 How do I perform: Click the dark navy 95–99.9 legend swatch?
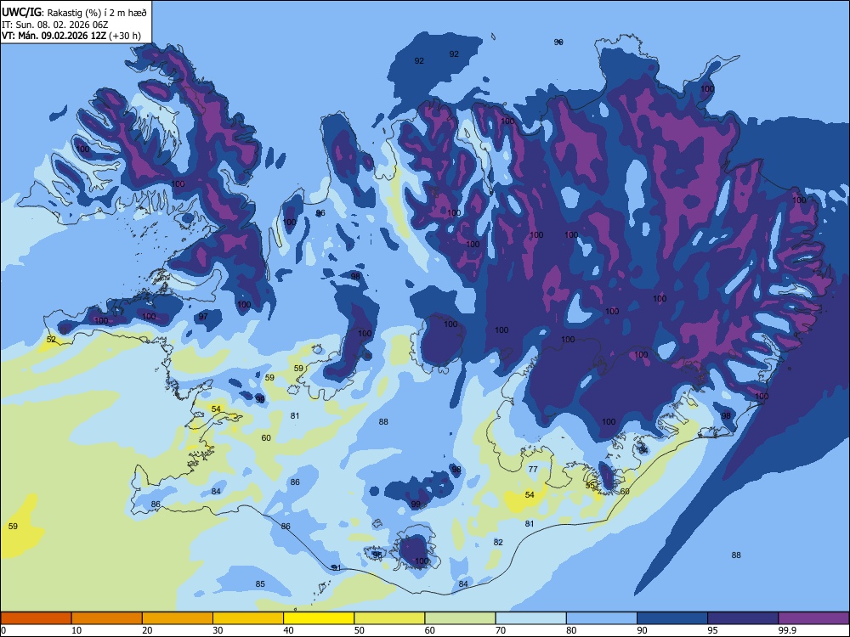[x=743, y=618]
